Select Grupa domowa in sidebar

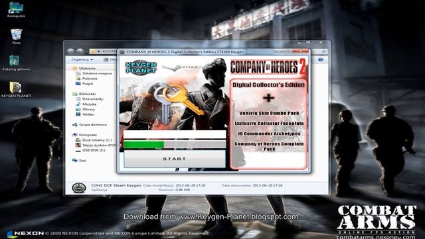(93, 125)
